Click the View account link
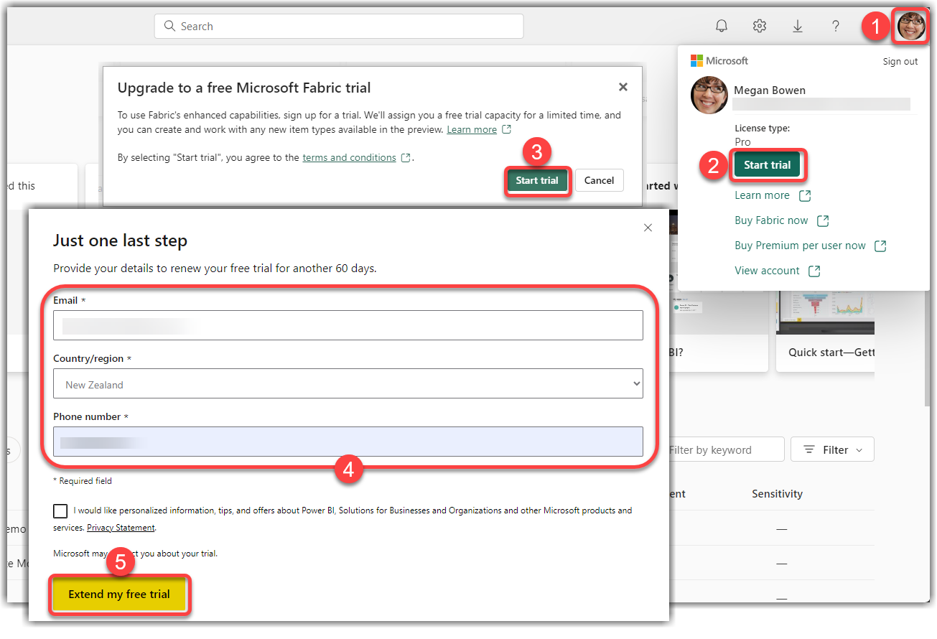 click(767, 271)
